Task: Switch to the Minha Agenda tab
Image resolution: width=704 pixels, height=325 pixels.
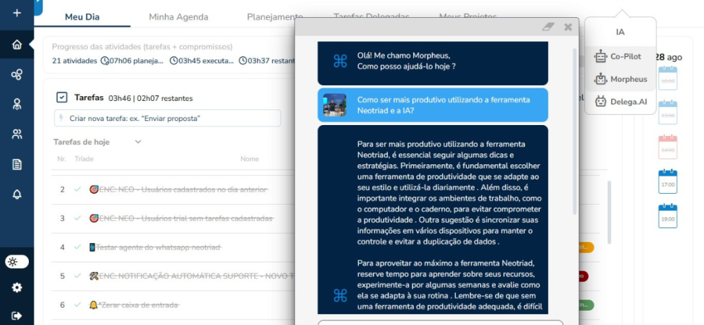Action: pyautogui.click(x=179, y=16)
